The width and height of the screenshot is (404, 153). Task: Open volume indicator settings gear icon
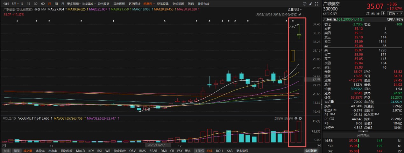(x=296, y=118)
